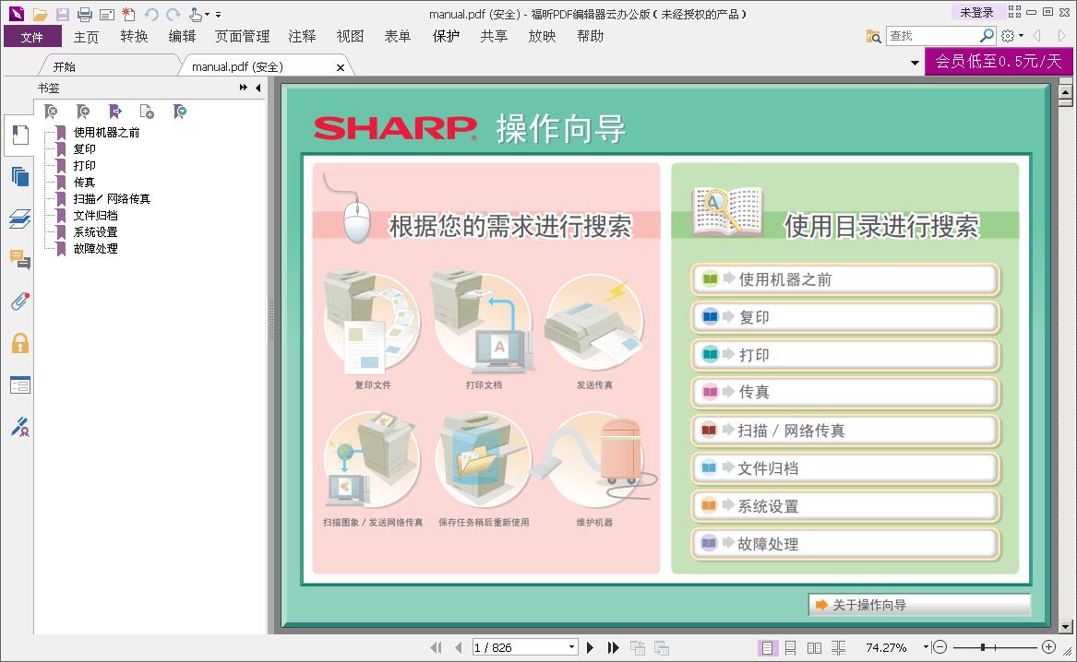This screenshot has height=662, width=1077.
Task: Click the zoom slider handle
Action: [983, 647]
